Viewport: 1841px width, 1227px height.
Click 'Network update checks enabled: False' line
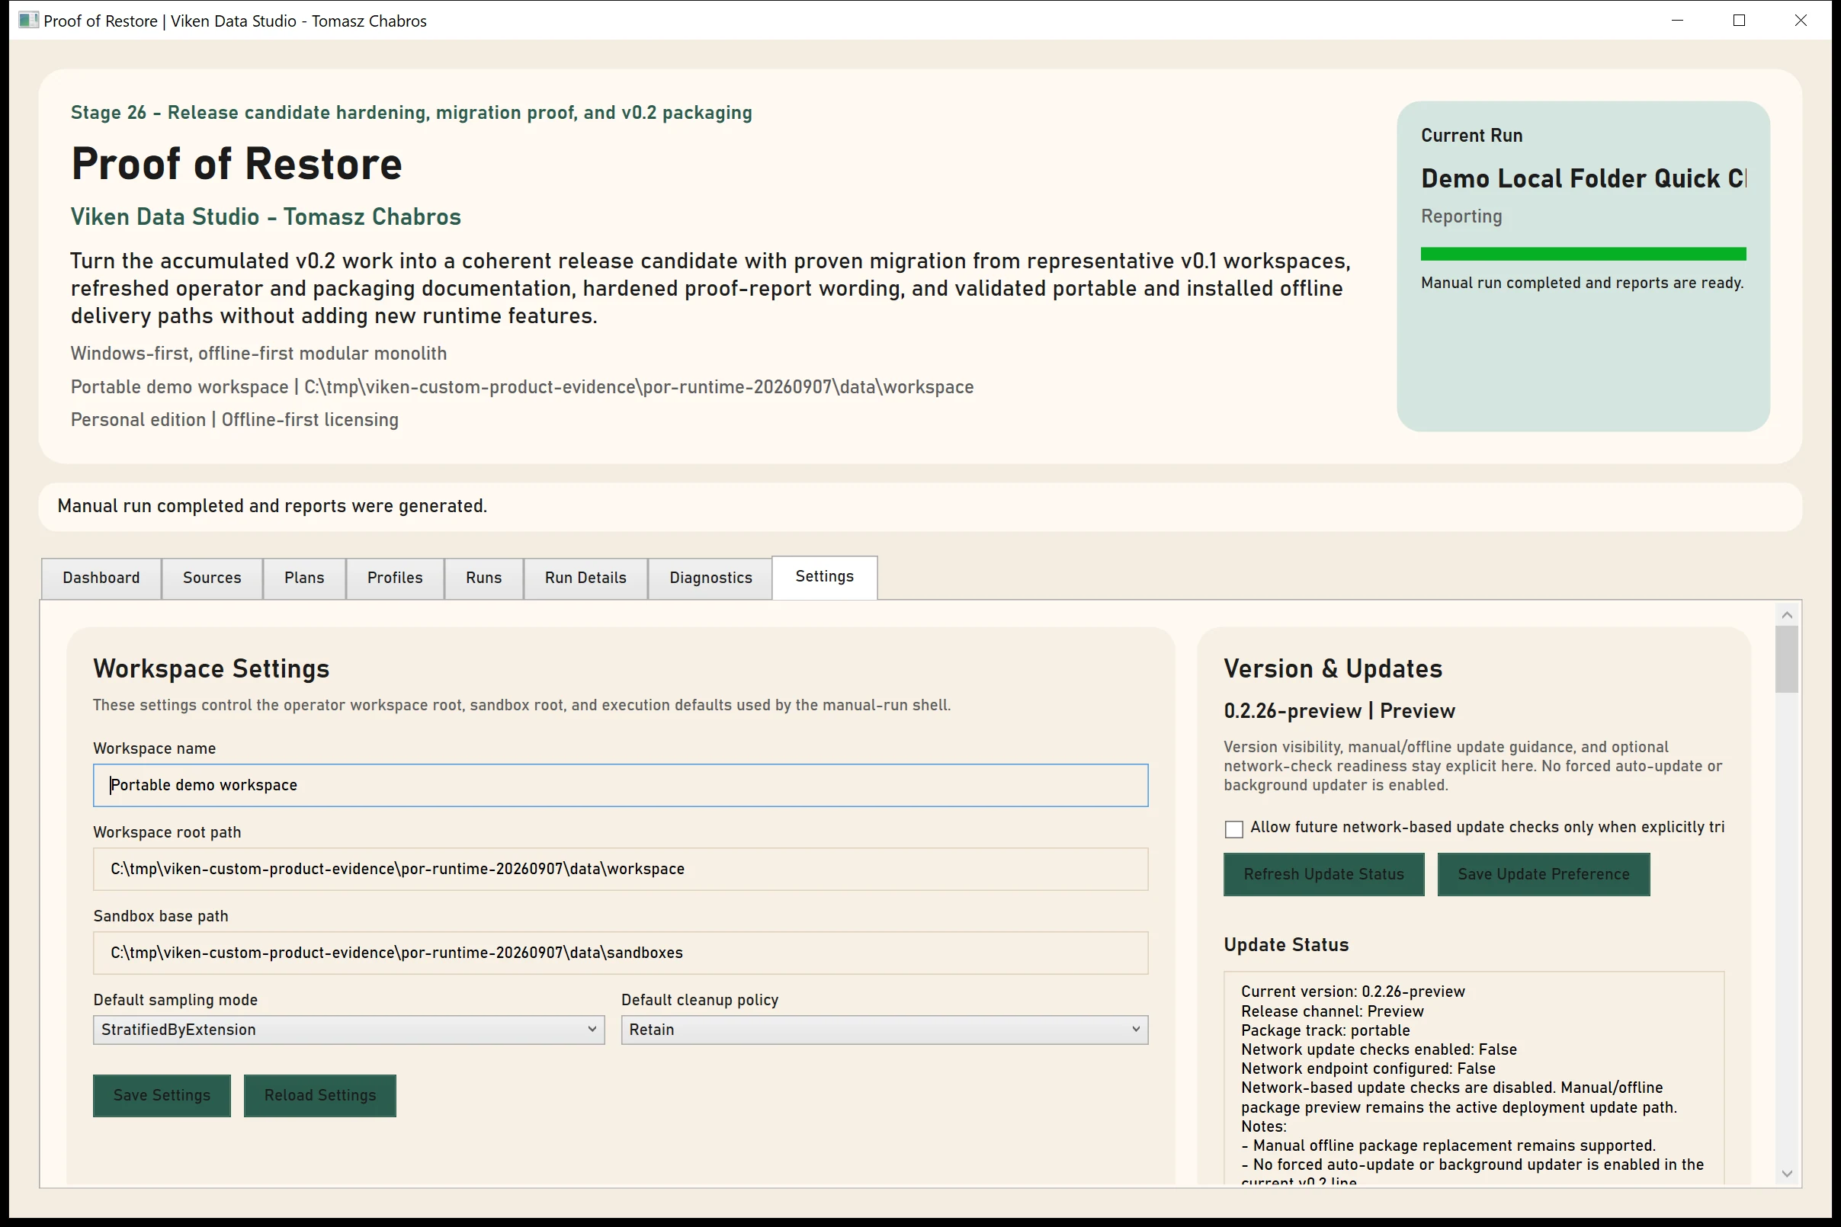click(1379, 1049)
